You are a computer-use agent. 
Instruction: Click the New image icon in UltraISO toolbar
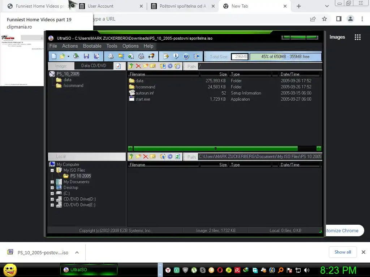point(54,56)
